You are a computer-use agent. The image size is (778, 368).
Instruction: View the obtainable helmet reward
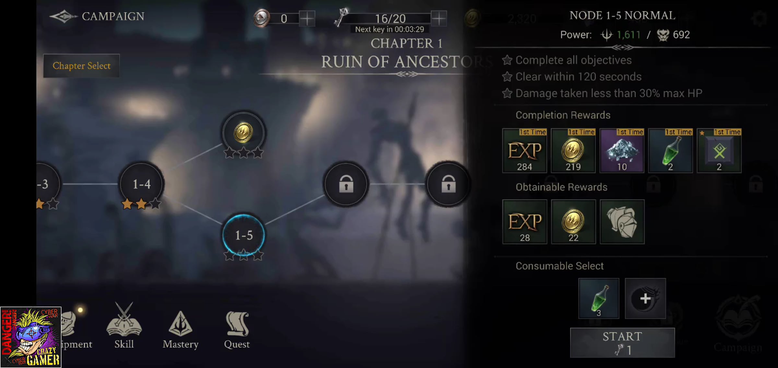(x=622, y=222)
